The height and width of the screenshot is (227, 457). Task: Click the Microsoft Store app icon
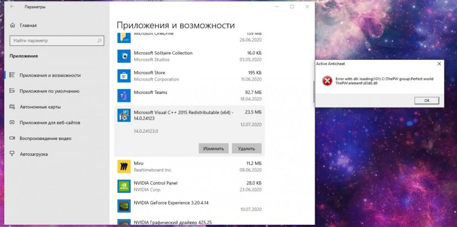pos(124,76)
